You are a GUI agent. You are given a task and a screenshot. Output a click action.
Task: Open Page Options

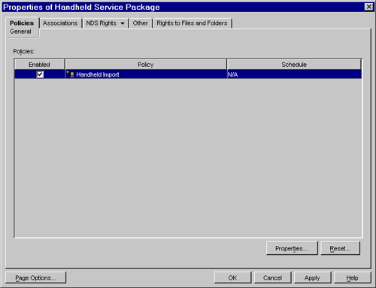(35, 277)
